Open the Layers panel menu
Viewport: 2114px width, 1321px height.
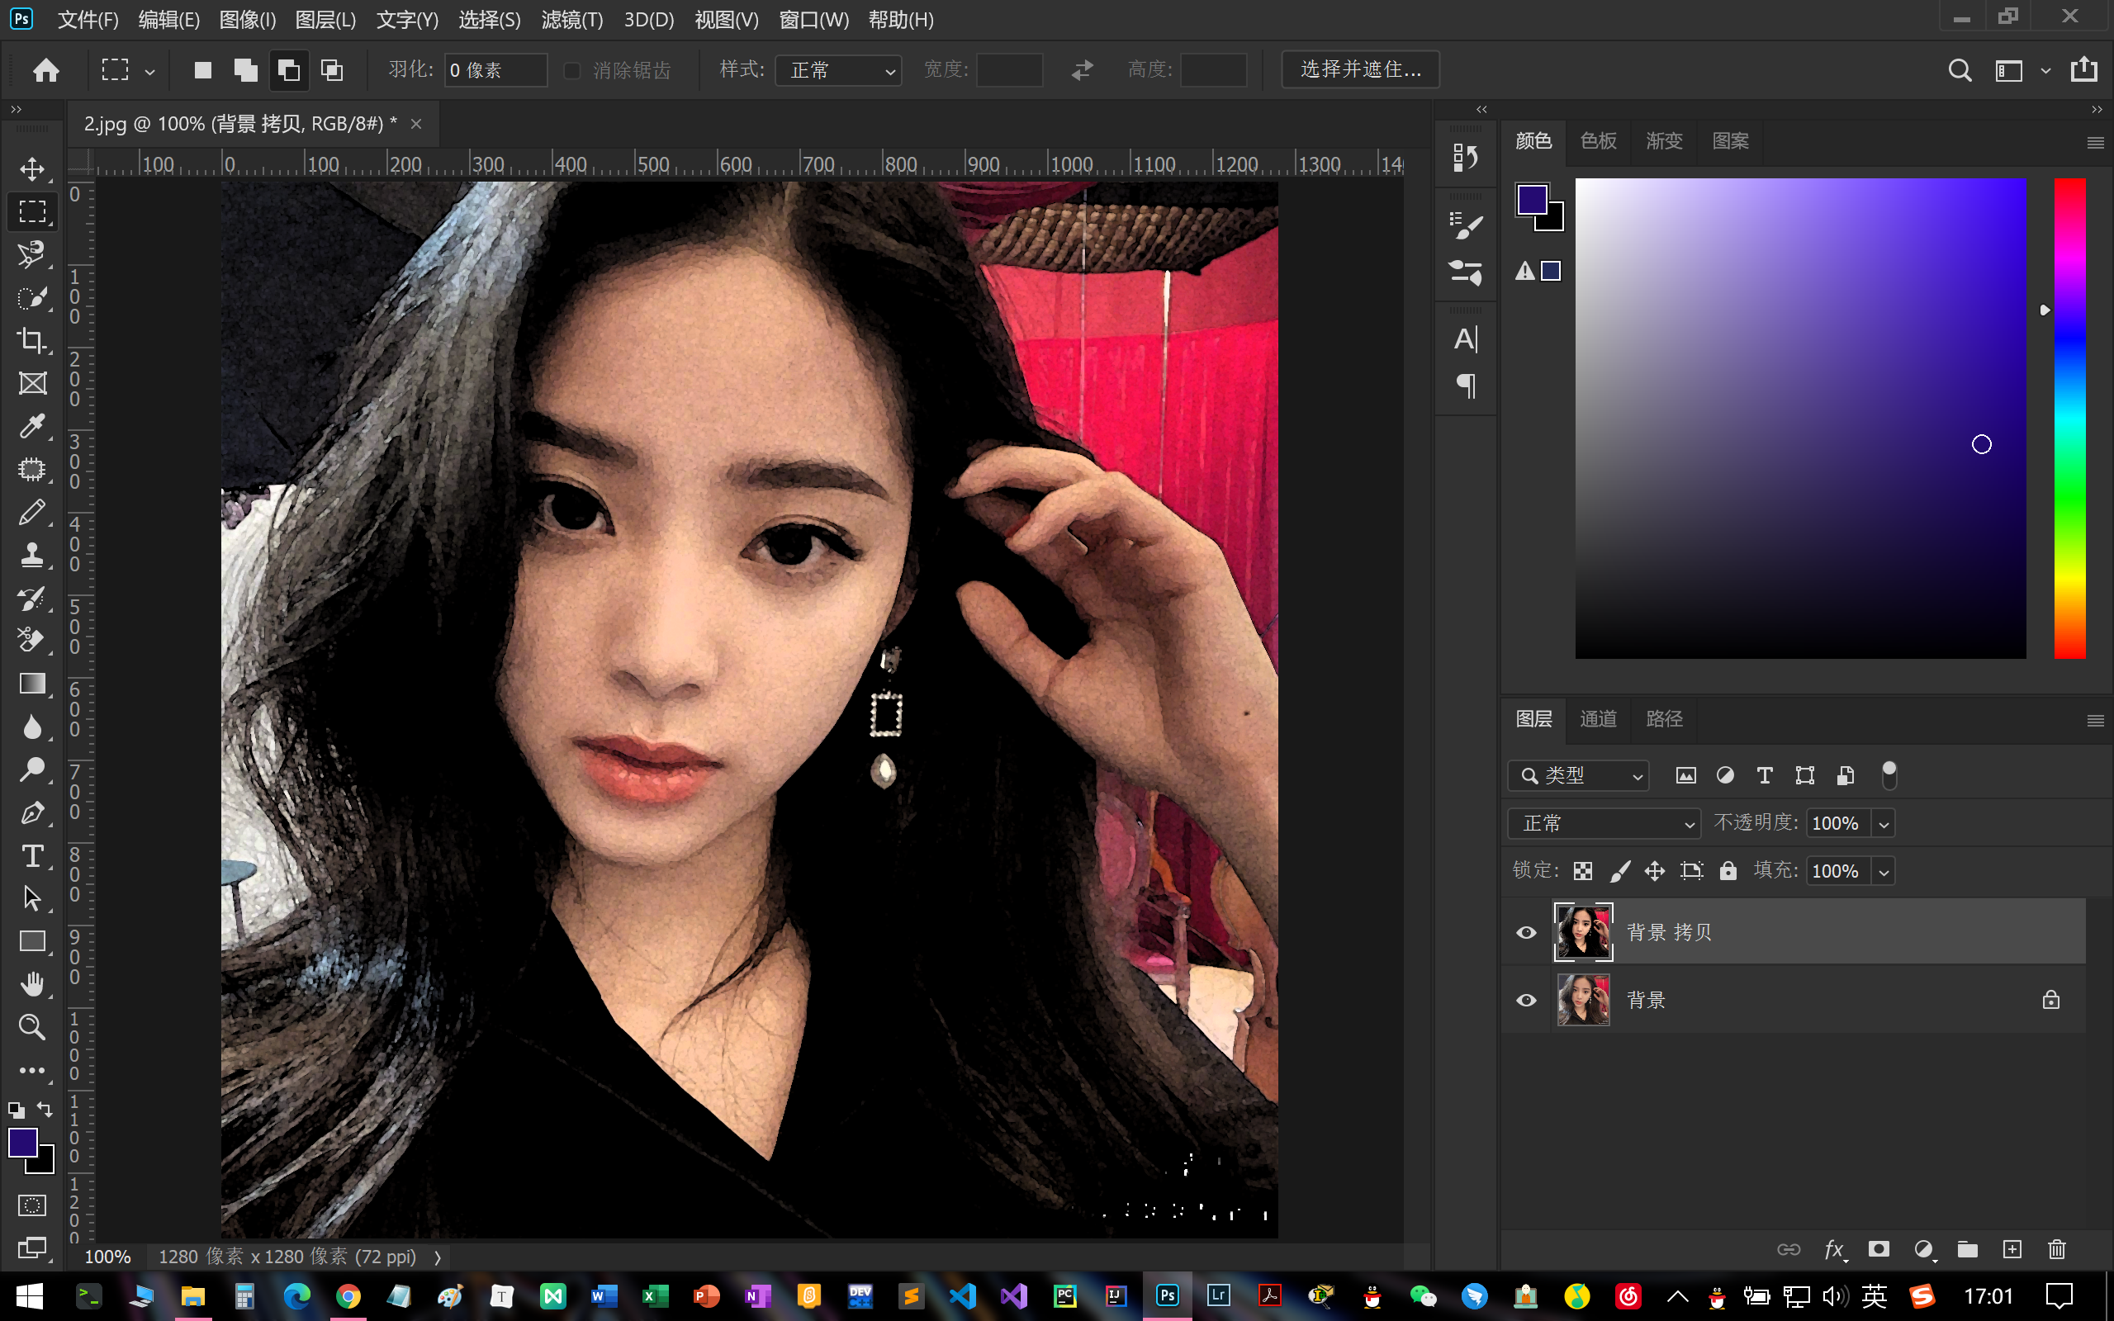tap(2095, 721)
